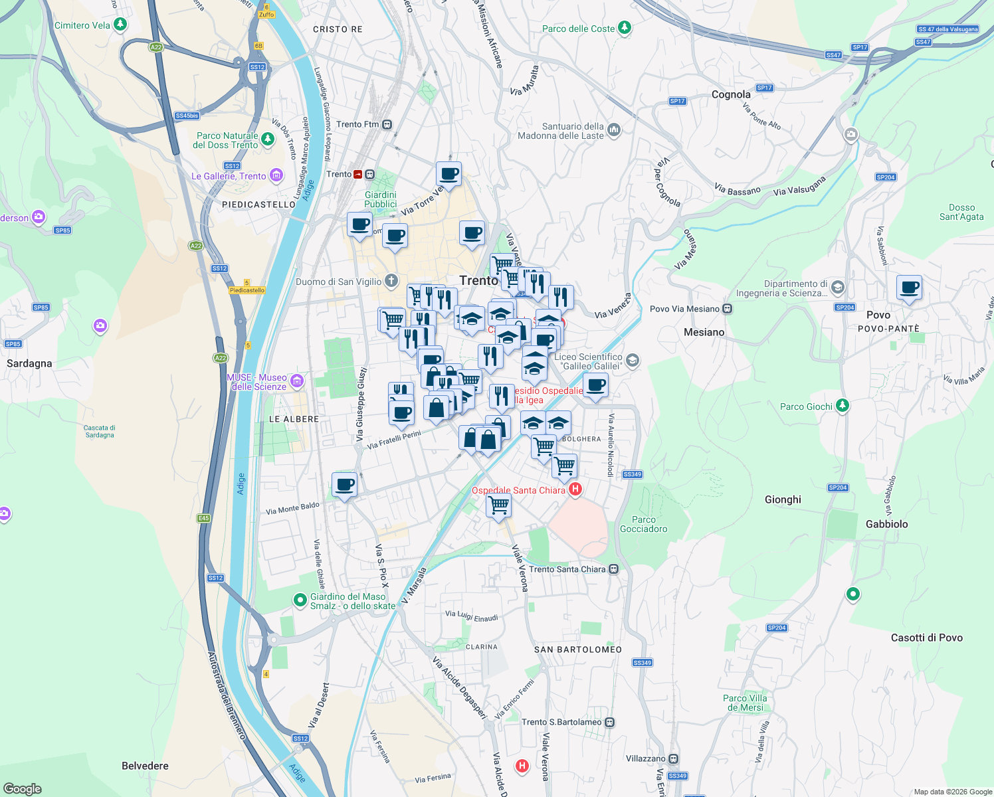Select the coffee cup marker in Povo

click(x=909, y=288)
